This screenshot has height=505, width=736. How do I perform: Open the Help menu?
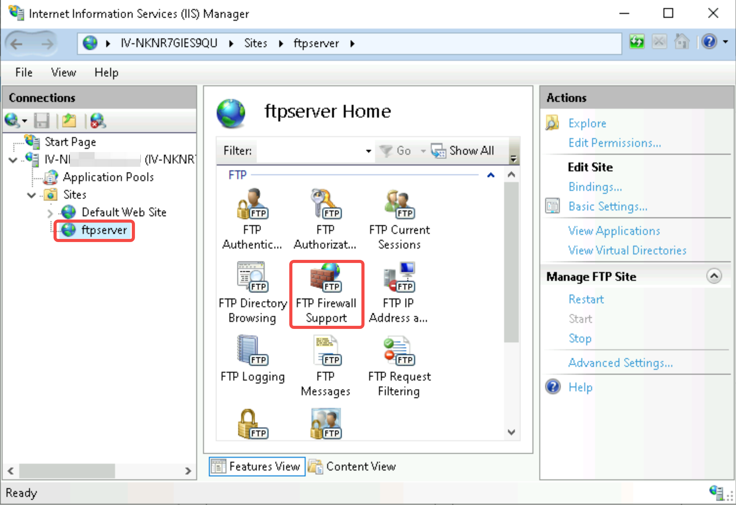tap(106, 73)
